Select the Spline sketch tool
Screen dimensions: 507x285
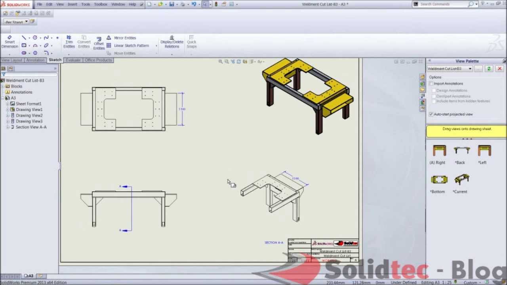(x=46, y=38)
